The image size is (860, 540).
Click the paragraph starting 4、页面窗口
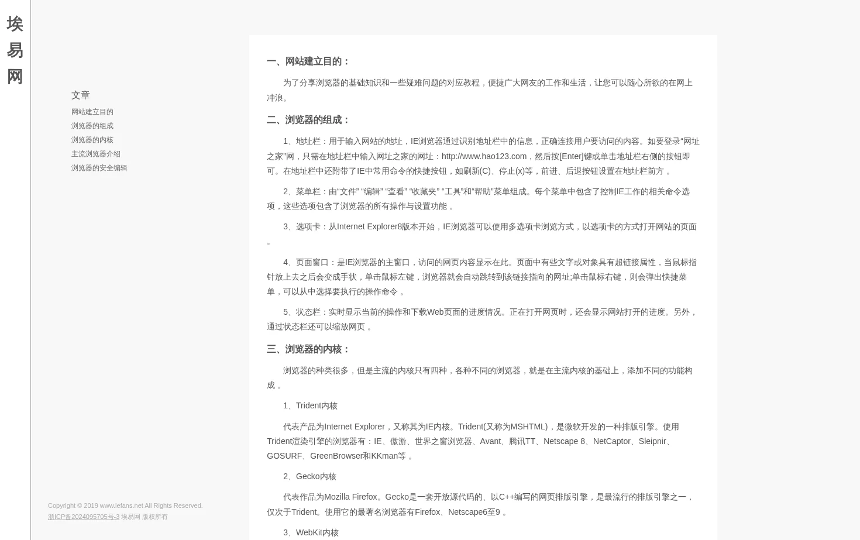coord(483,277)
